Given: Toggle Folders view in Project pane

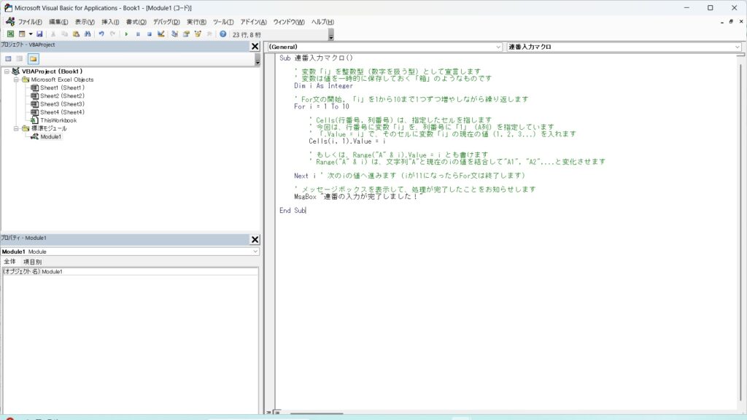Looking at the screenshot, I should (33, 58).
